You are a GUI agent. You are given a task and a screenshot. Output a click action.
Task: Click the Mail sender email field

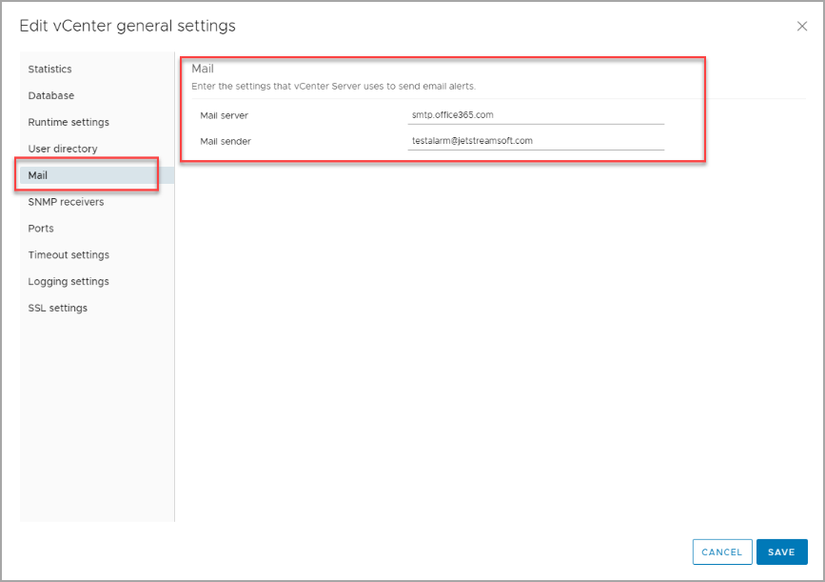coord(535,141)
